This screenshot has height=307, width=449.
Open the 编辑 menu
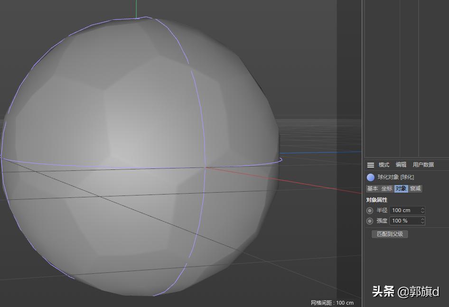[401, 165]
